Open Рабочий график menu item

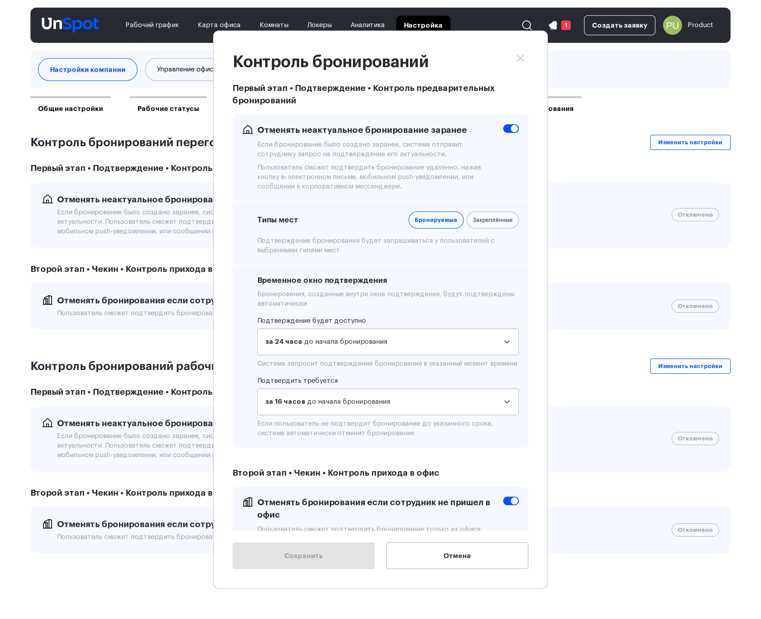152,25
